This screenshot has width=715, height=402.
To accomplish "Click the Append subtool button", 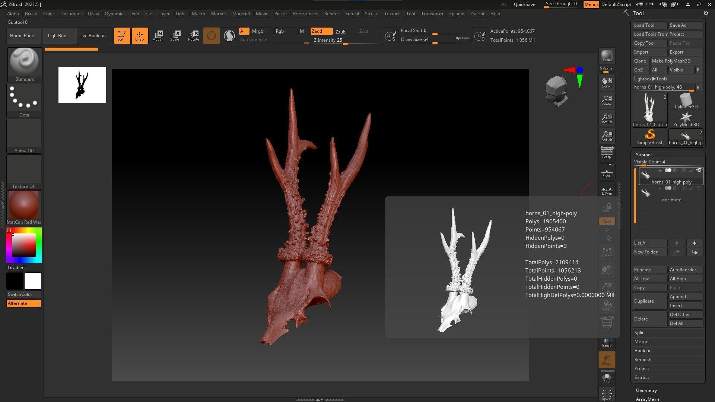I will pos(686,297).
